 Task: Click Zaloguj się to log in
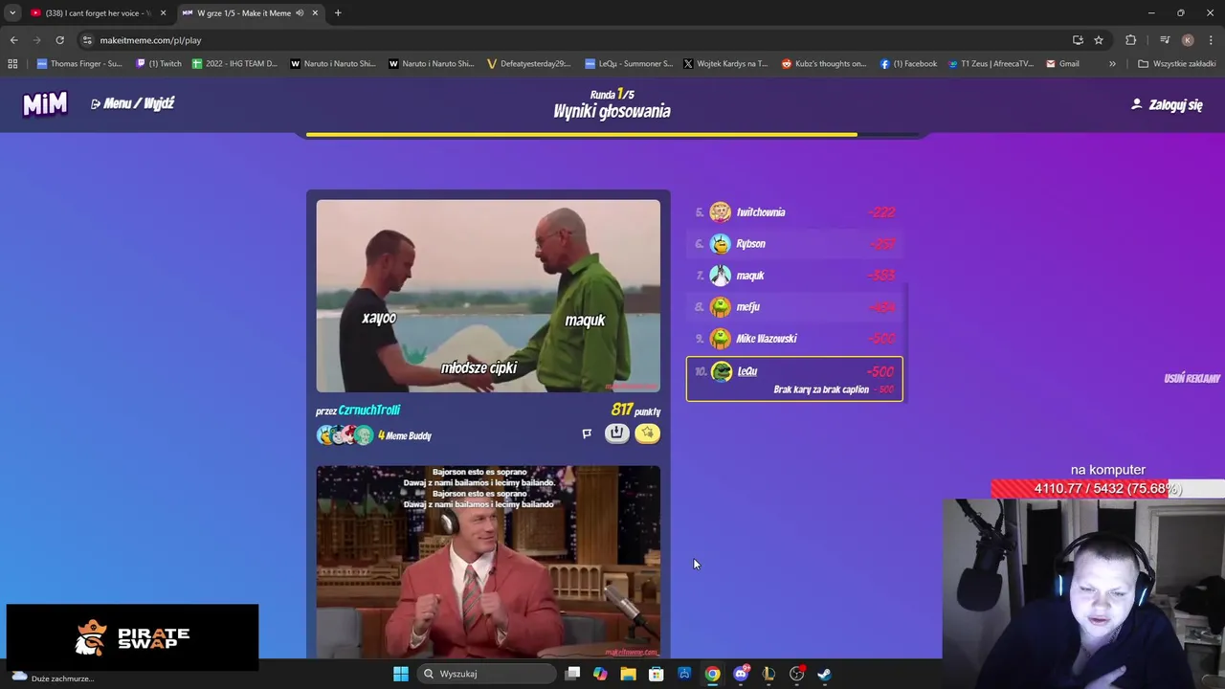(x=1167, y=104)
